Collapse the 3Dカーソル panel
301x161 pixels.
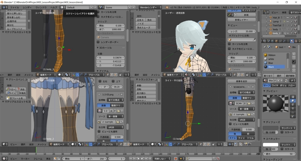[x=98, y=48]
